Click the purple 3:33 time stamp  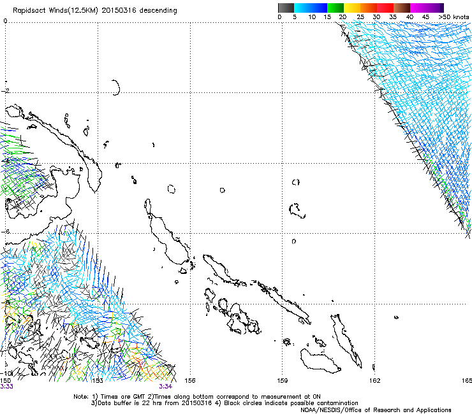coord(6,387)
